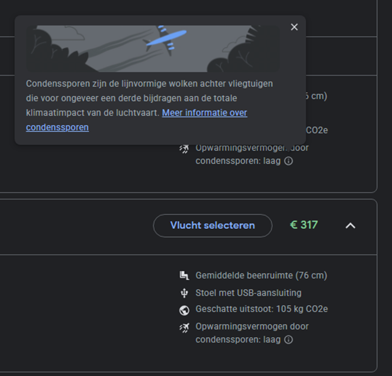Open 'Meer informatie over condenssporen' link

[x=204, y=113]
